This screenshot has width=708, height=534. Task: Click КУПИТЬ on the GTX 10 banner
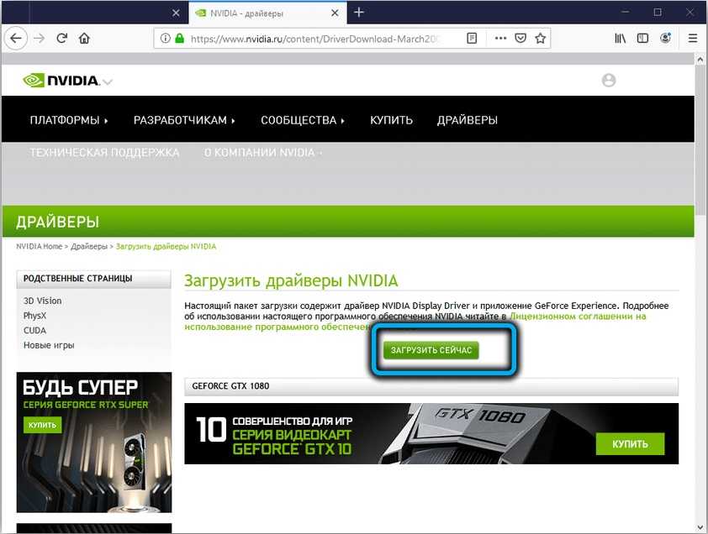click(x=630, y=444)
